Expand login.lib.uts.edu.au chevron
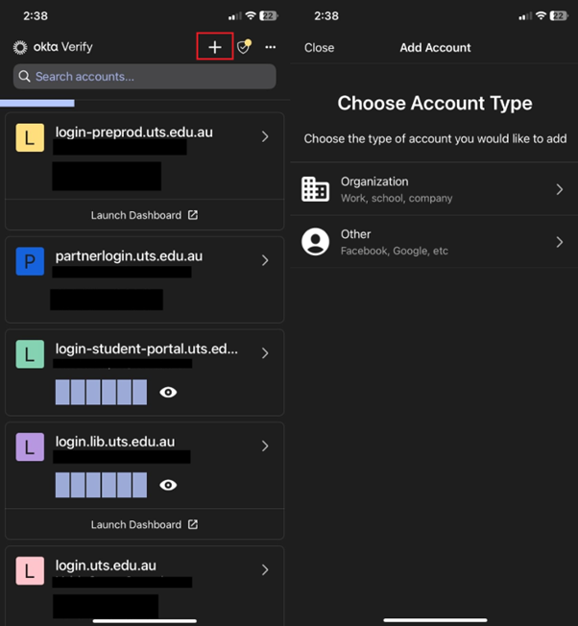Image resolution: width=578 pixels, height=626 pixels. 265,445
